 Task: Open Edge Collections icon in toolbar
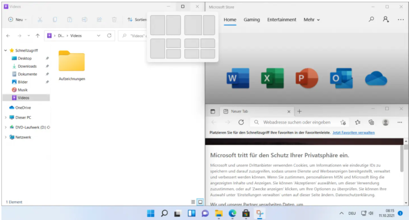[x=371, y=122]
